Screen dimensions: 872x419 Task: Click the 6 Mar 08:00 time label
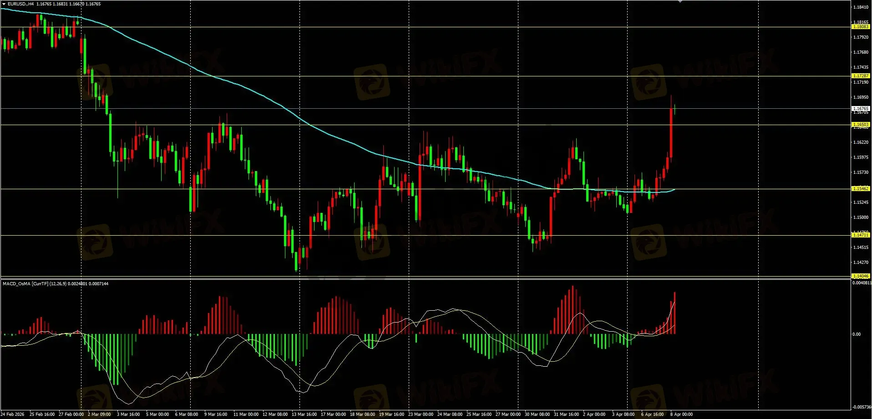coord(187,414)
